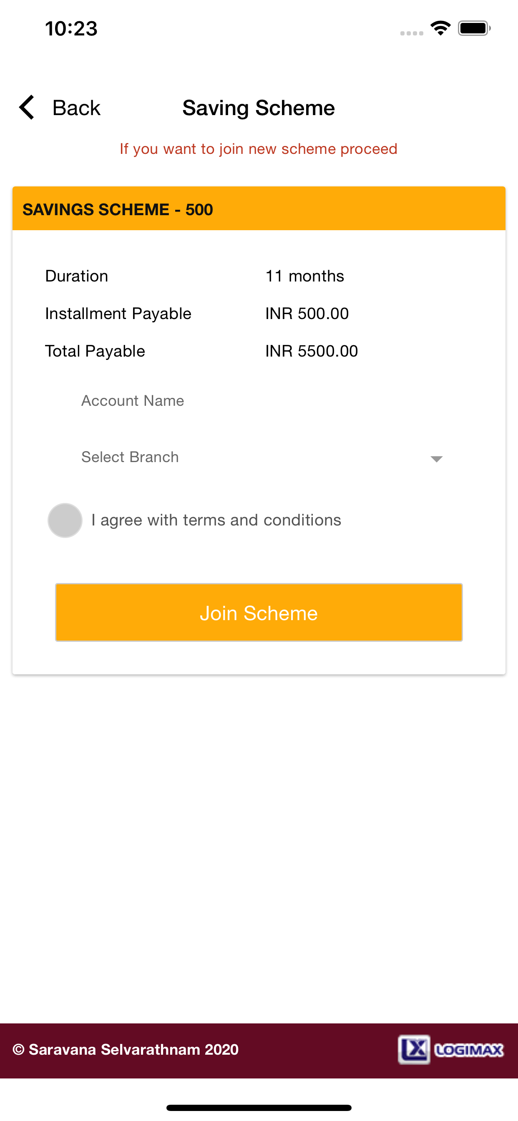Click the Select Branch dropdown arrow
Image resolution: width=518 pixels, height=1121 pixels.
pos(436,459)
